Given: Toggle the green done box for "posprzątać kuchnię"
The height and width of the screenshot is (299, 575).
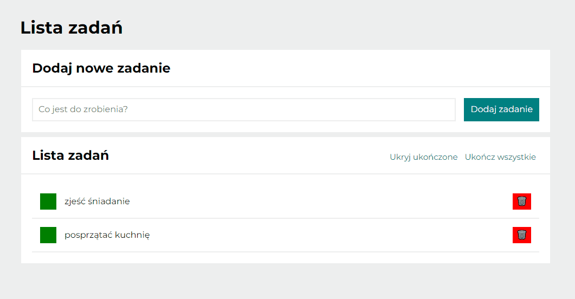Looking at the screenshot, I should click(48, 235).
